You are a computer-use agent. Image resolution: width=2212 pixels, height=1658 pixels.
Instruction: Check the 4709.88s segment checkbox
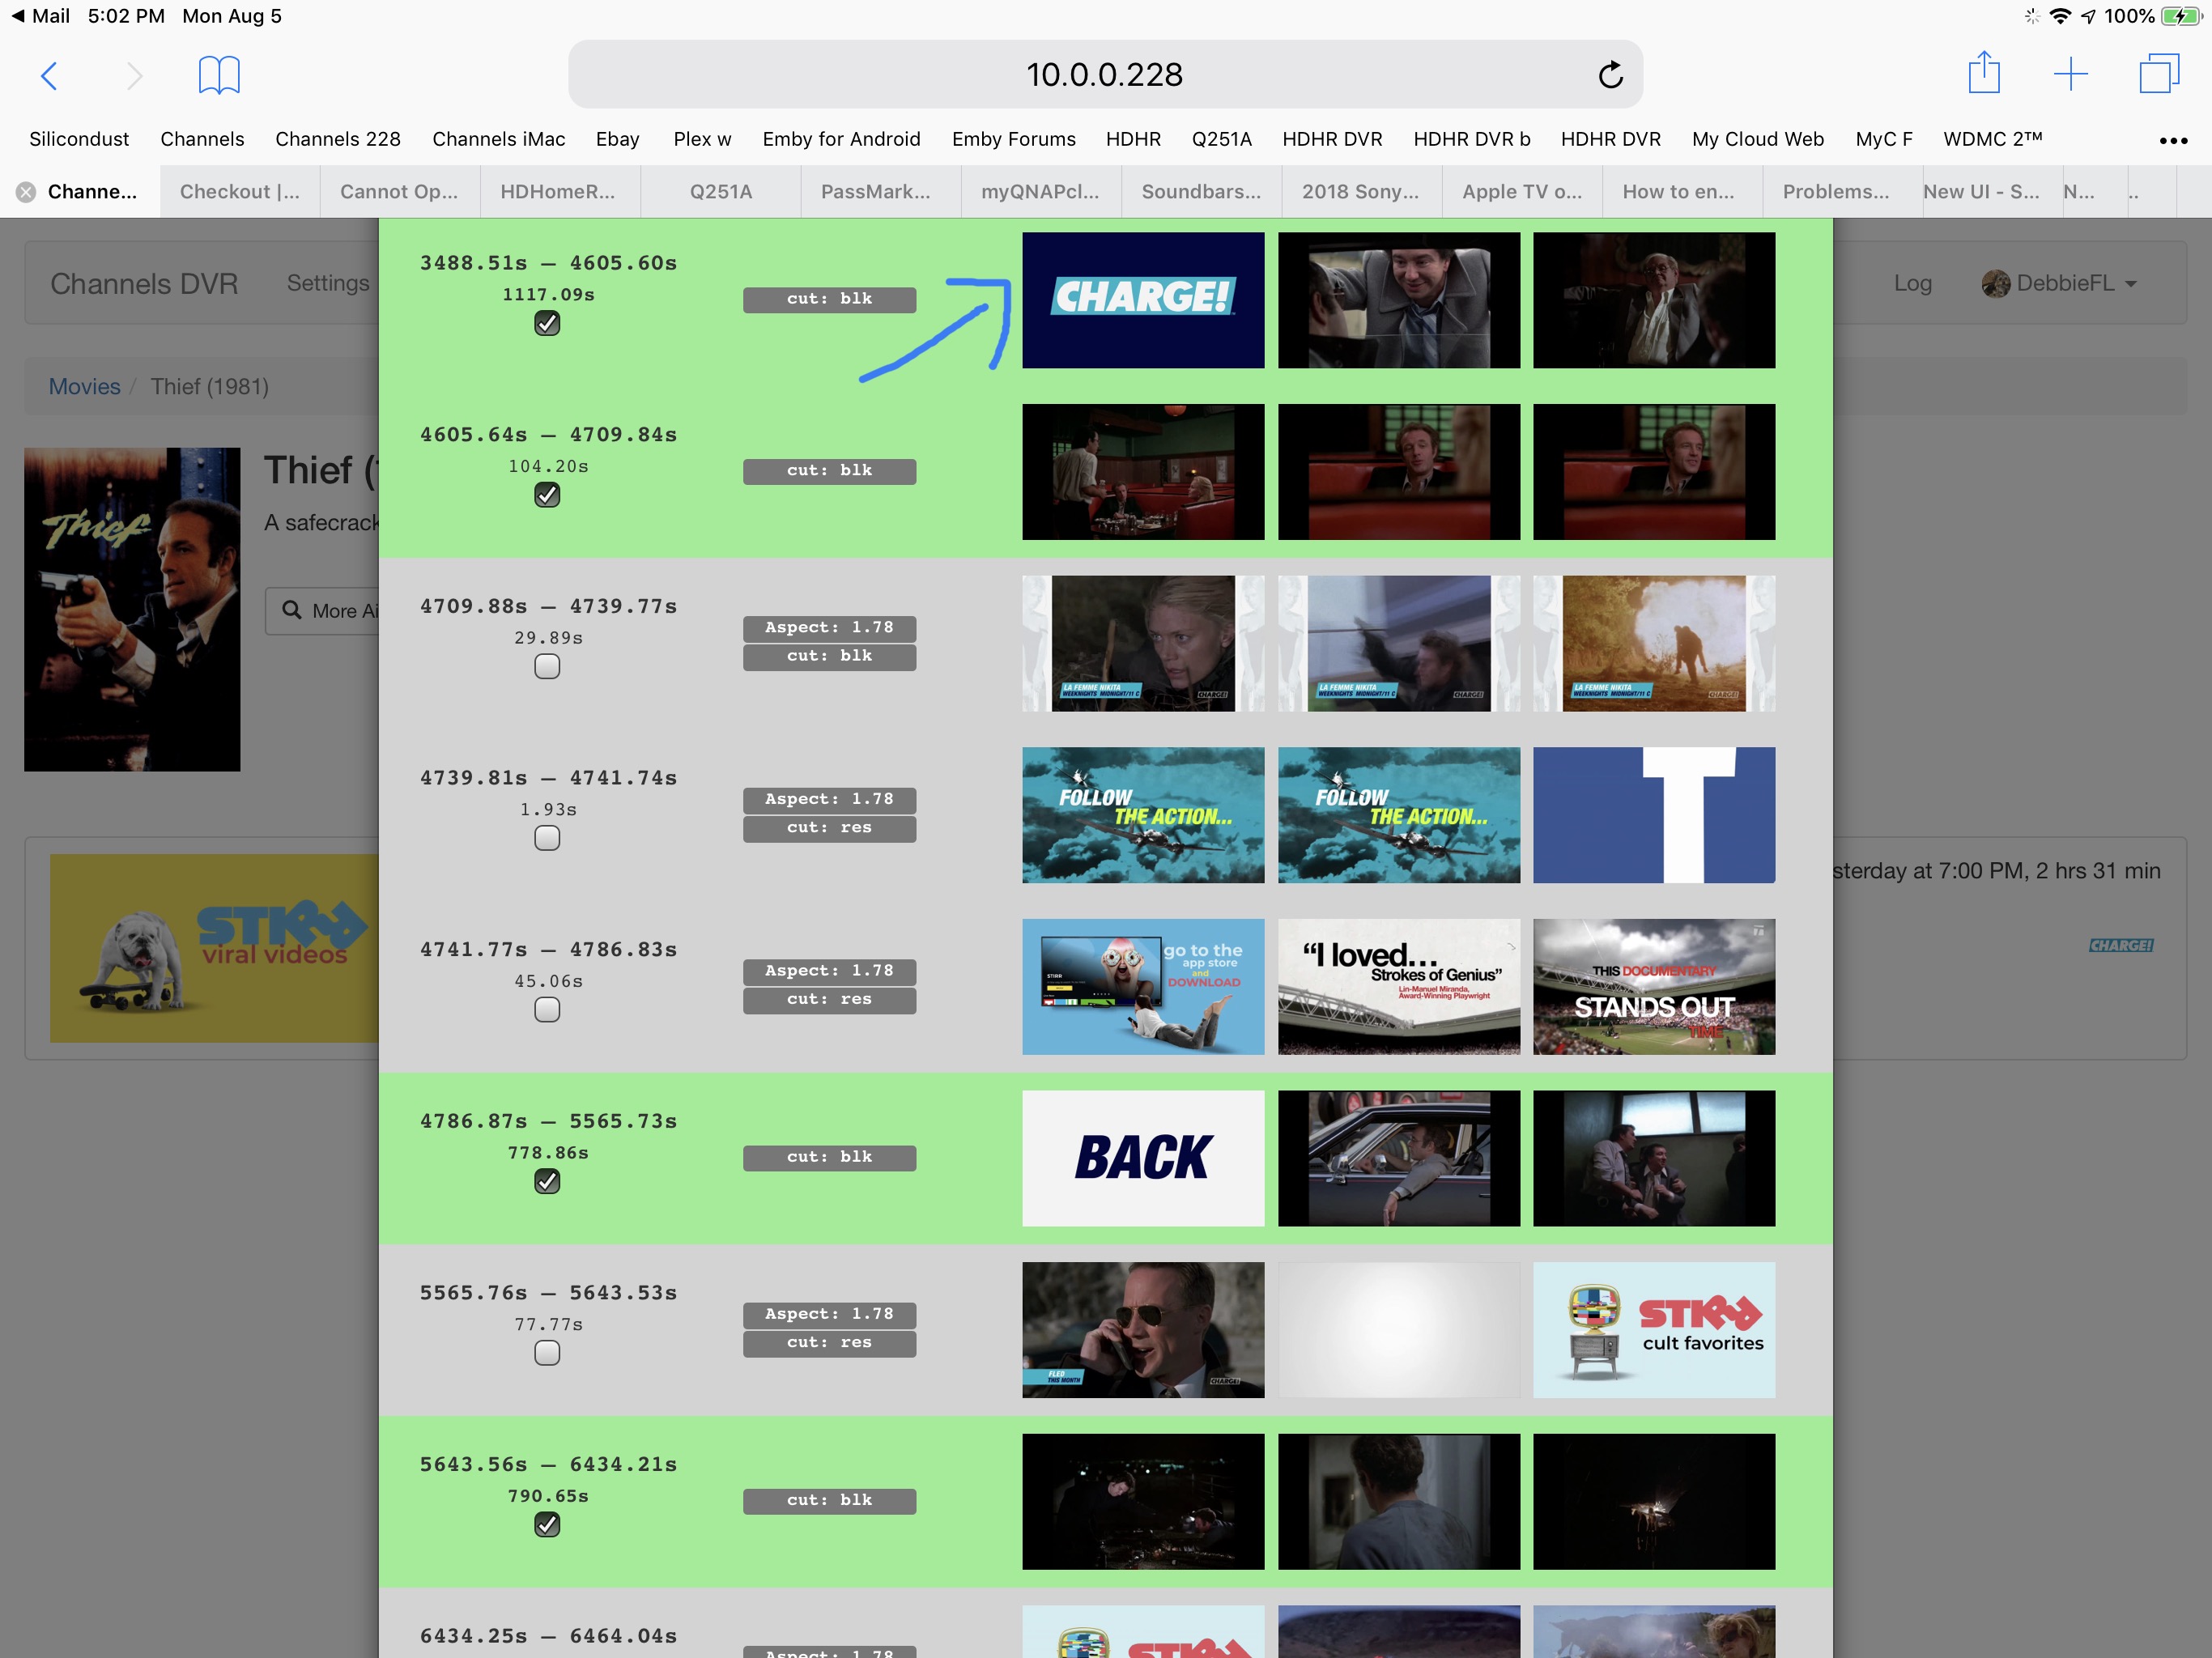pos(547,667)
